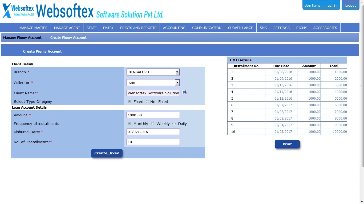Choose Monthly installment frequency
Image resolution: width=364 pixels, height=204 pixels.
pos(130,124)
